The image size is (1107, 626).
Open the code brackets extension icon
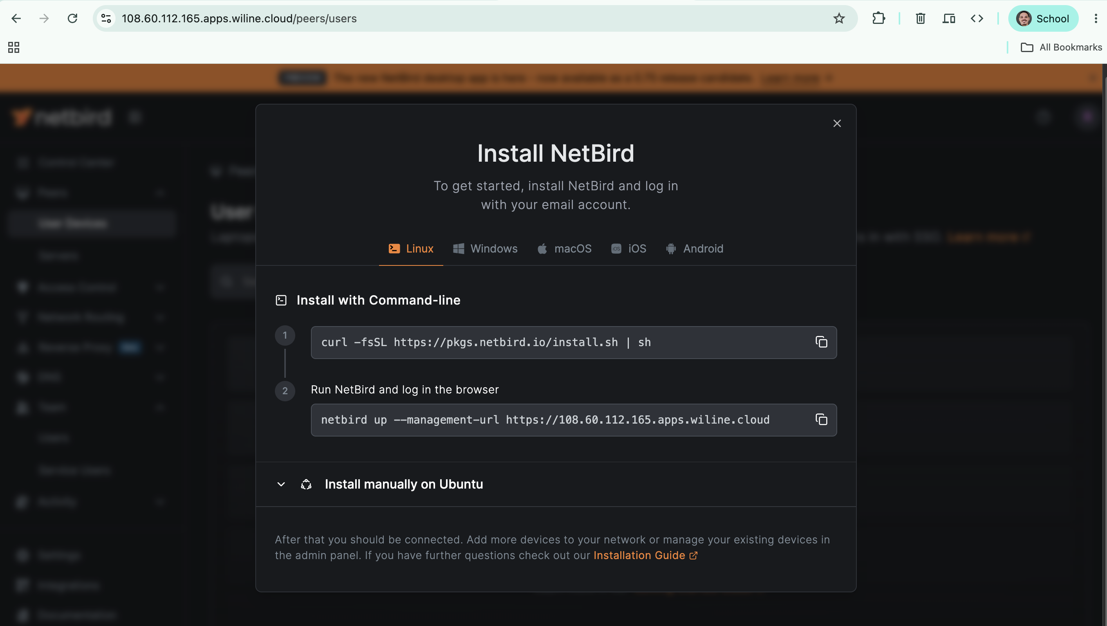pos(977,18)
